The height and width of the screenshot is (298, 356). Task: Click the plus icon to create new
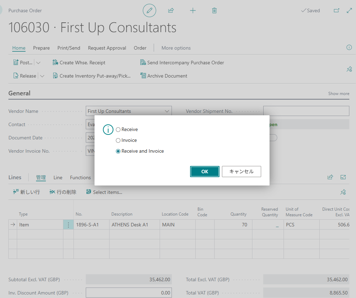point(193,10)
